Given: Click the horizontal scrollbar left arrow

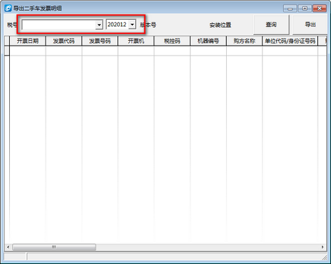Looking at the screenshot, I should (8, 247).
